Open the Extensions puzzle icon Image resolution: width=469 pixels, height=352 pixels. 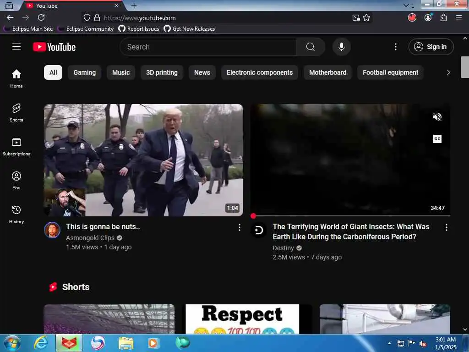(x=443, y=18)
